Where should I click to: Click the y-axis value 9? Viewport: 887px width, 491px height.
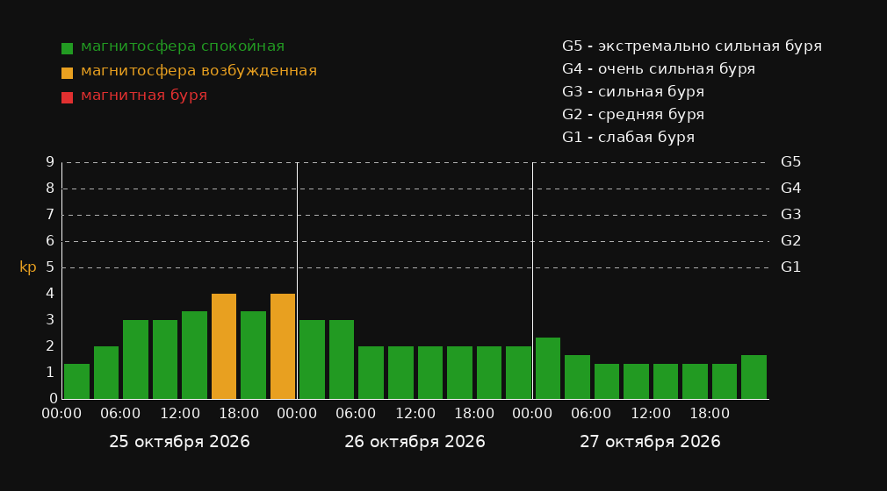coord(50,162)
